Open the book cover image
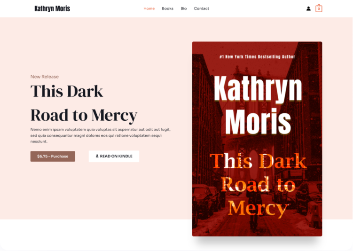The width and height of the screenshot is (353, 251). coord(257,139)
